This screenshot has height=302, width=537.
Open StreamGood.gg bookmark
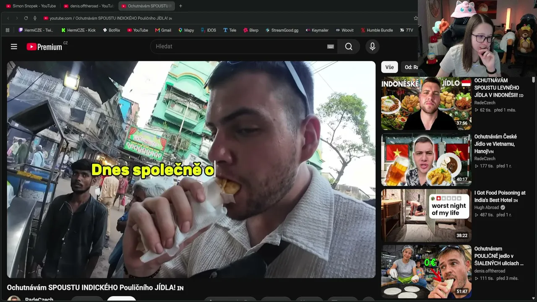click(282, 30)
